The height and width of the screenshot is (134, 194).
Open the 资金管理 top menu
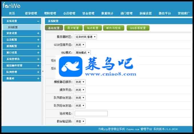(88, 13)
